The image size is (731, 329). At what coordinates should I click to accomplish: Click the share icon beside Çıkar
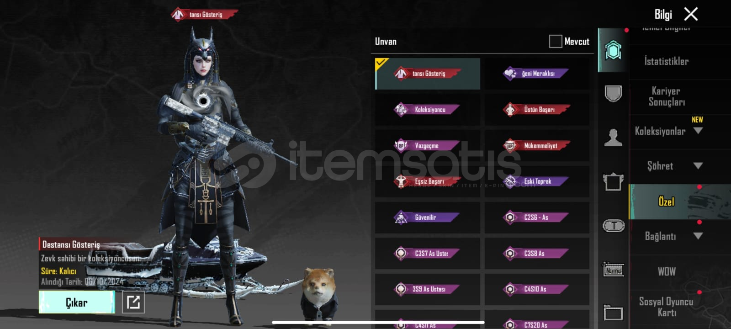coord(133,302)
